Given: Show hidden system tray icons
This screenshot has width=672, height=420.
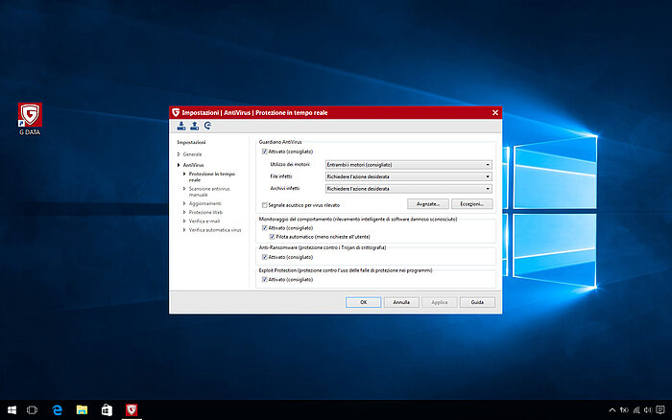Looking at the screenshot, I should point(612,410).
